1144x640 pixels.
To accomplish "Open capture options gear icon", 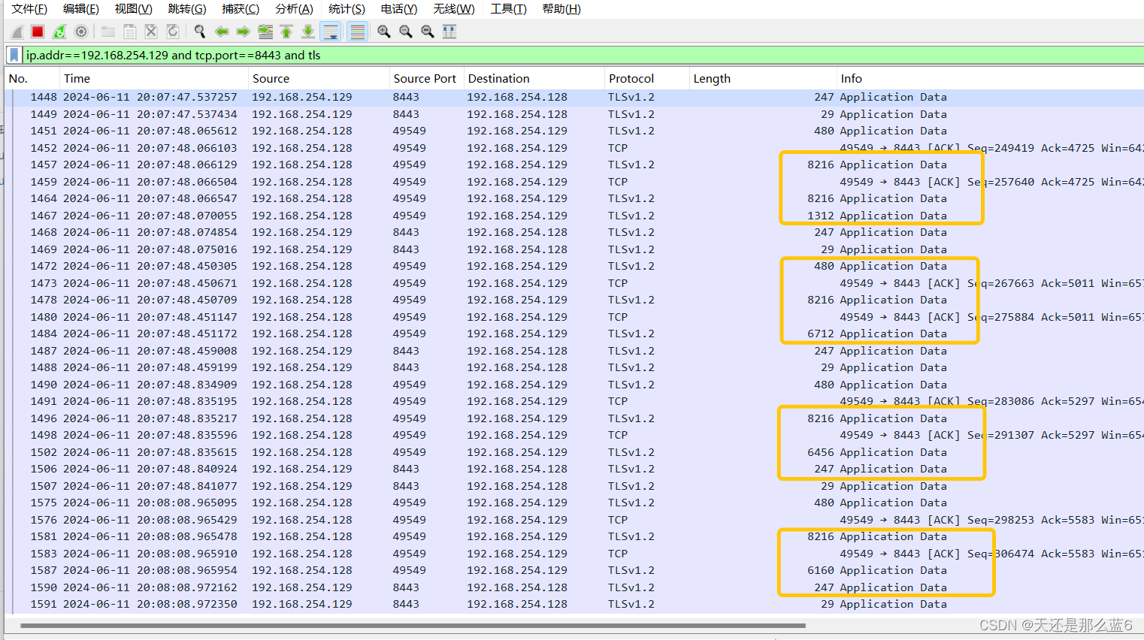I will click(x=81, y=32).
